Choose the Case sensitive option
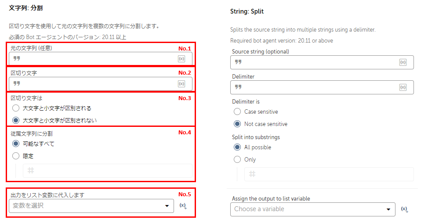 click(x=237, y=112)
